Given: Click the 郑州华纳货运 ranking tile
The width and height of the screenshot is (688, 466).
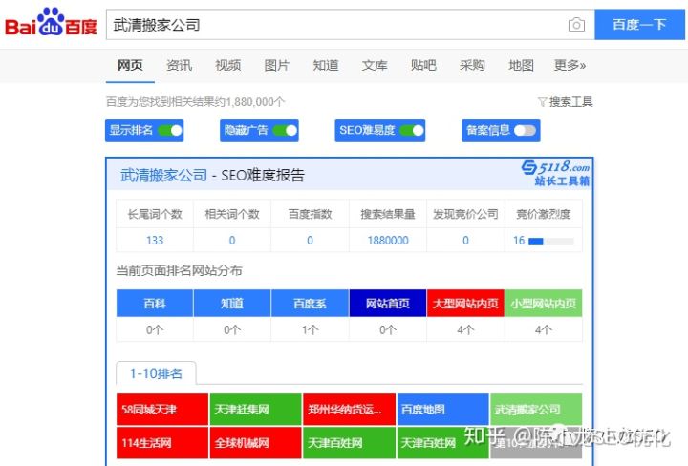Looking at the screenshot, I should click(x=349, y=410).
